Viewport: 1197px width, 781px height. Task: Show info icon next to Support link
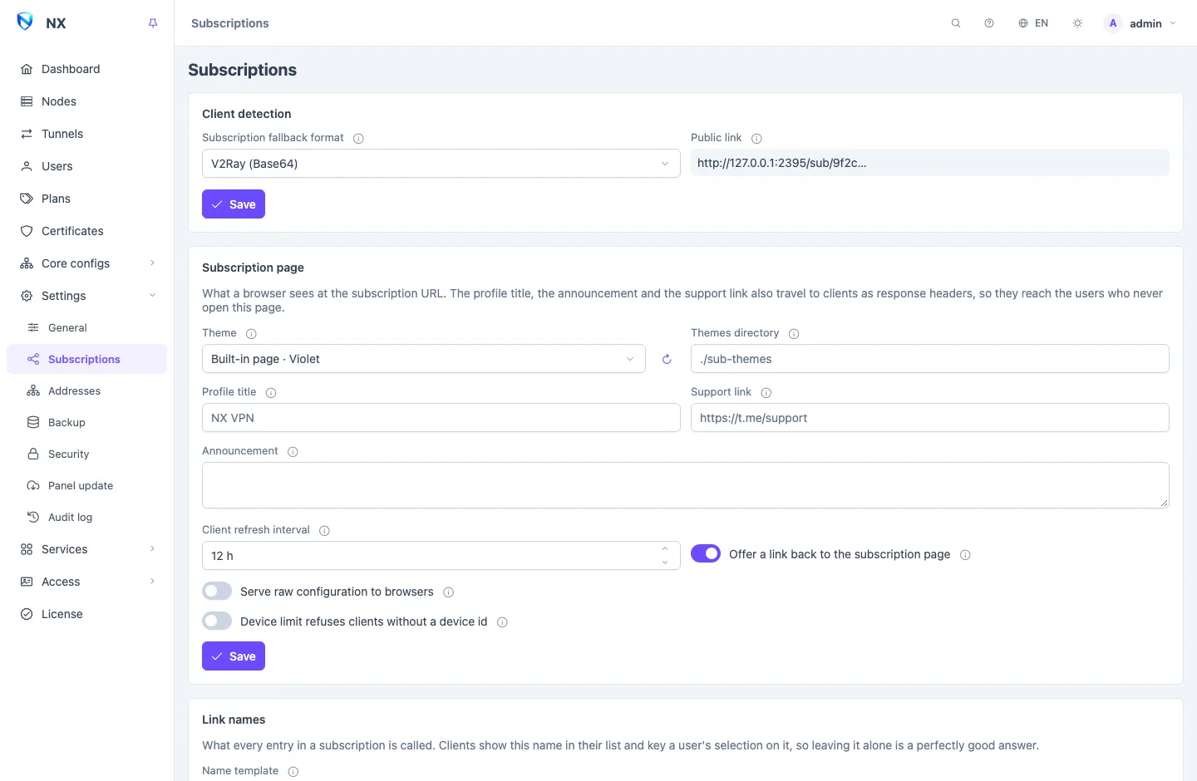766,393
